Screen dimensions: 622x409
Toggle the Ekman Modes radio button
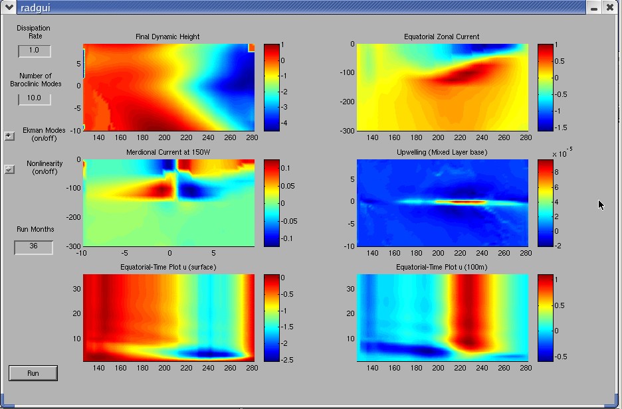pos(9,136)
